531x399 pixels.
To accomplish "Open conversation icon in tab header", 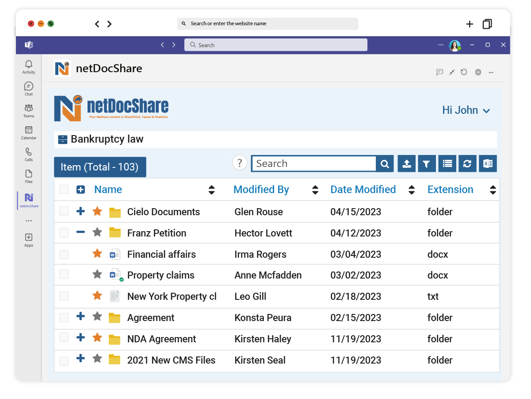I will coord(439,72).
